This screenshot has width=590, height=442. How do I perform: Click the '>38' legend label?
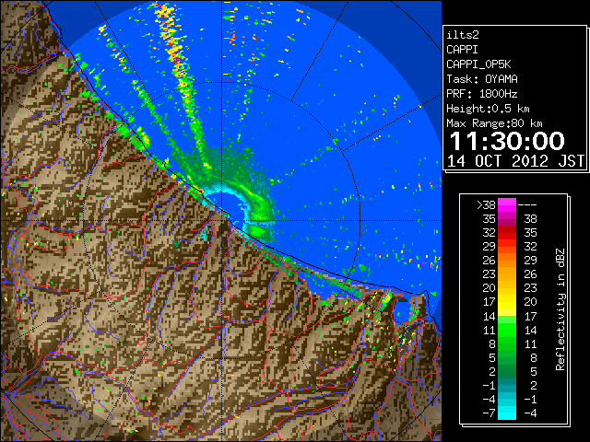coord(486,204)
